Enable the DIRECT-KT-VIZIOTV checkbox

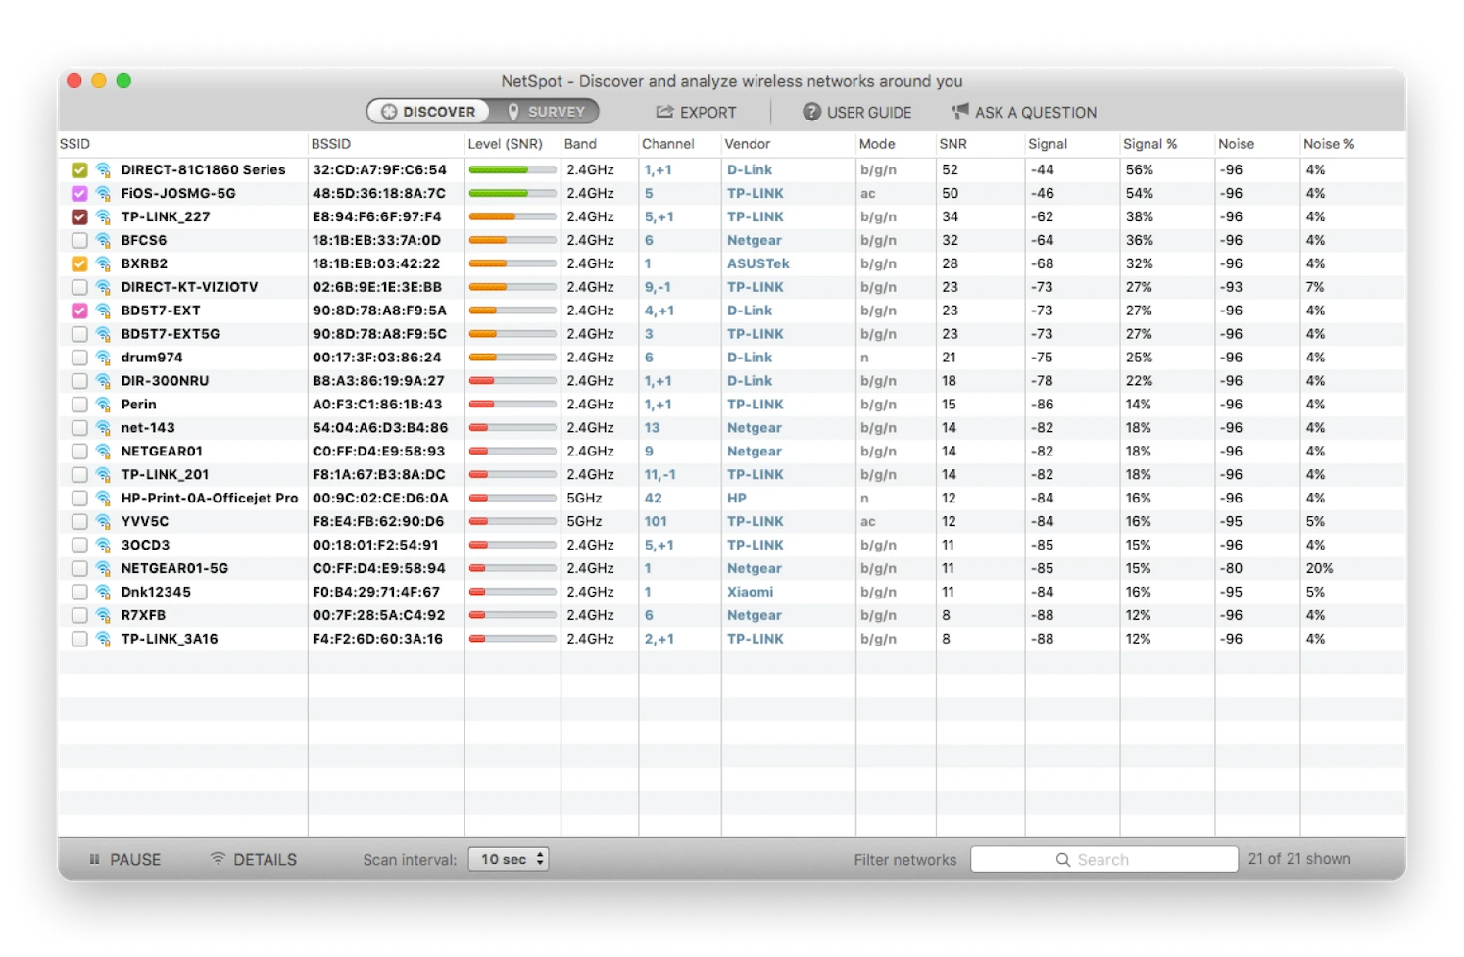pos(79,288)
